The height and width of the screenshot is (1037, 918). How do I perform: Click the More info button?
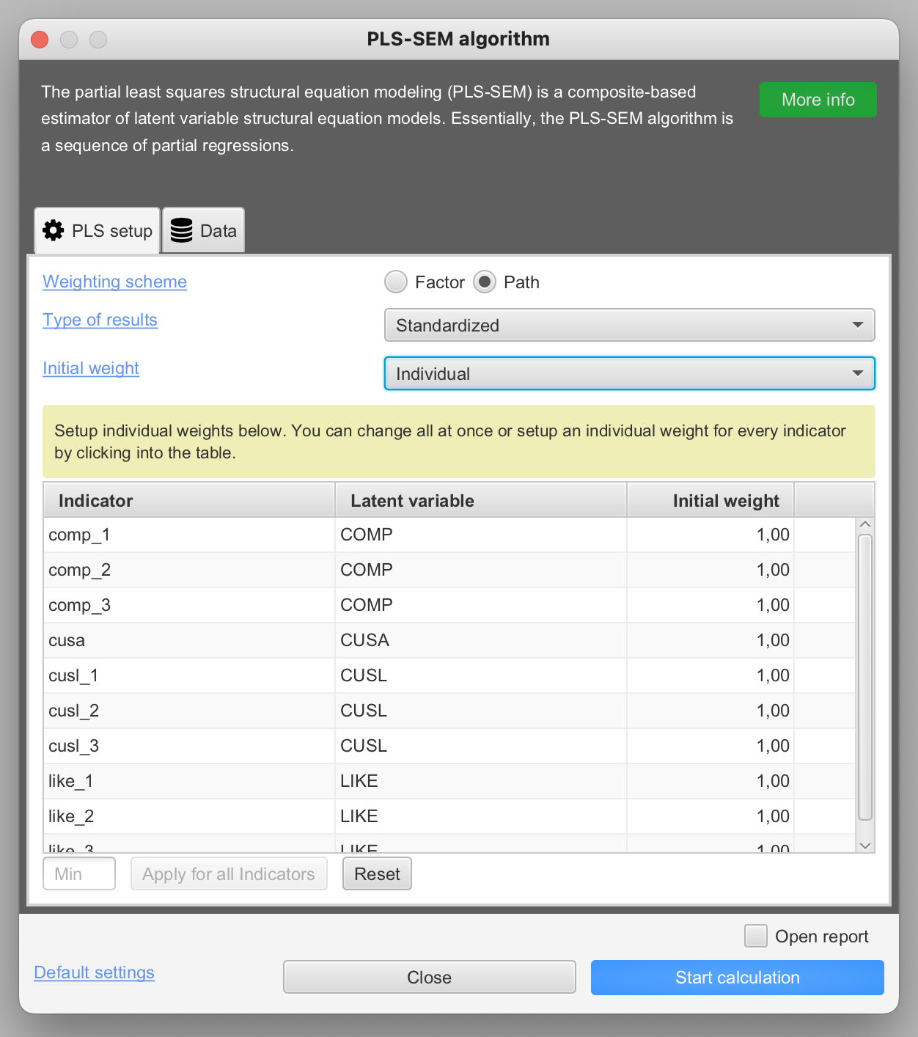818,100
